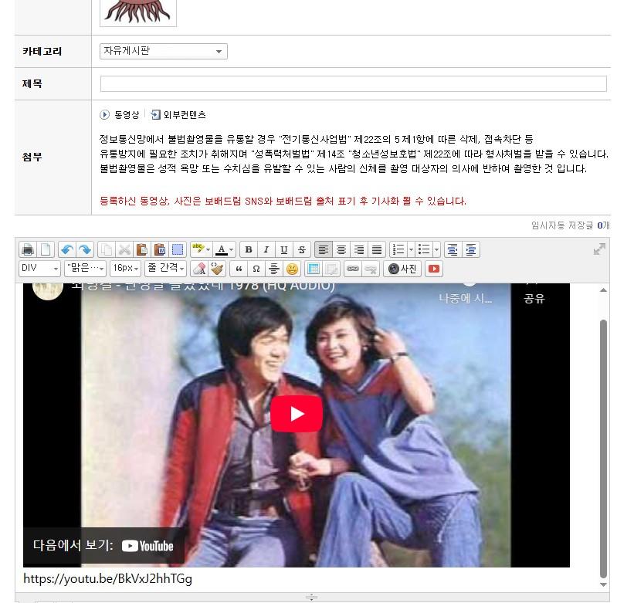Center align the text
617x603 pixels.
(341, 249)
